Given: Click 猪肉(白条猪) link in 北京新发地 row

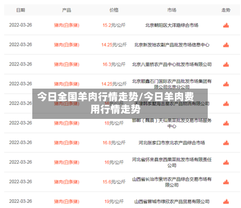Looking at the screenshot, I should 67,45.
